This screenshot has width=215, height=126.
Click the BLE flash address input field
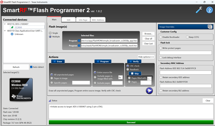tap(186, 86)
